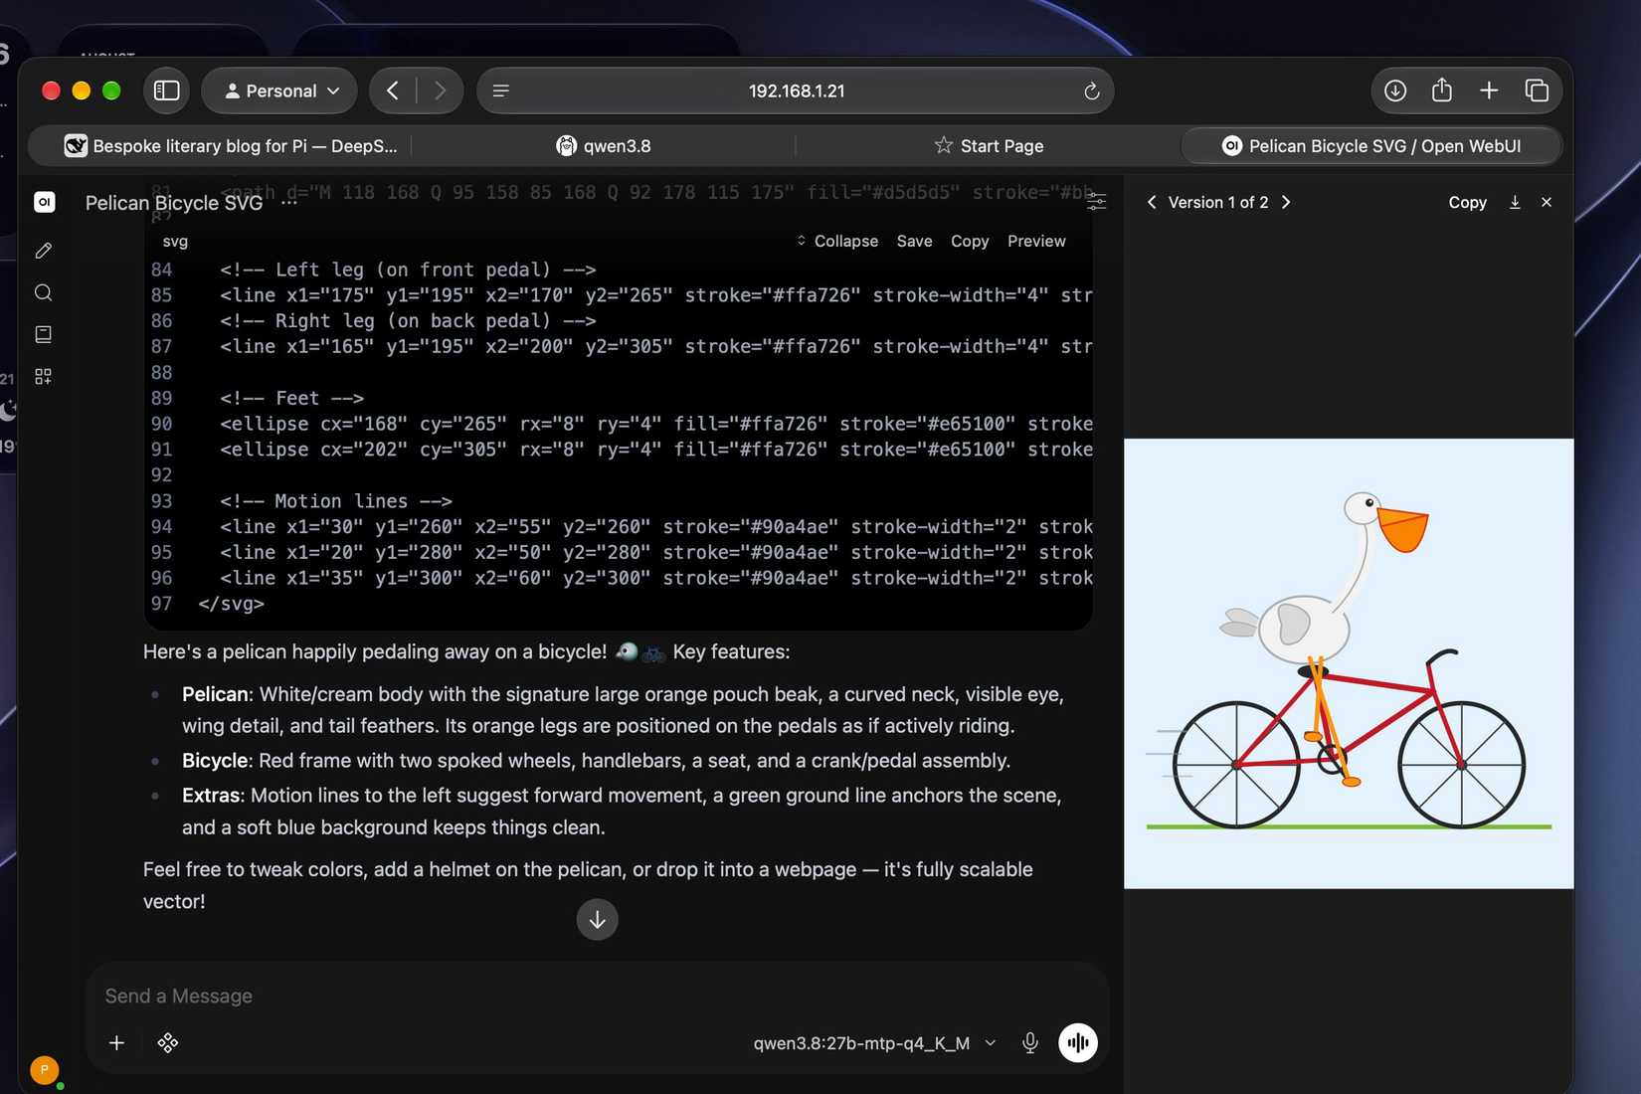
Task: Start a new chat with pencil icon
Action: pos(43,251)
